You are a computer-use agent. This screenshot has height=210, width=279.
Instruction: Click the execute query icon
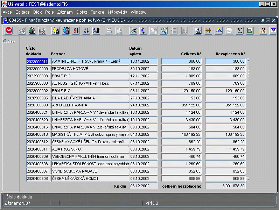click(x=66, y=30)
